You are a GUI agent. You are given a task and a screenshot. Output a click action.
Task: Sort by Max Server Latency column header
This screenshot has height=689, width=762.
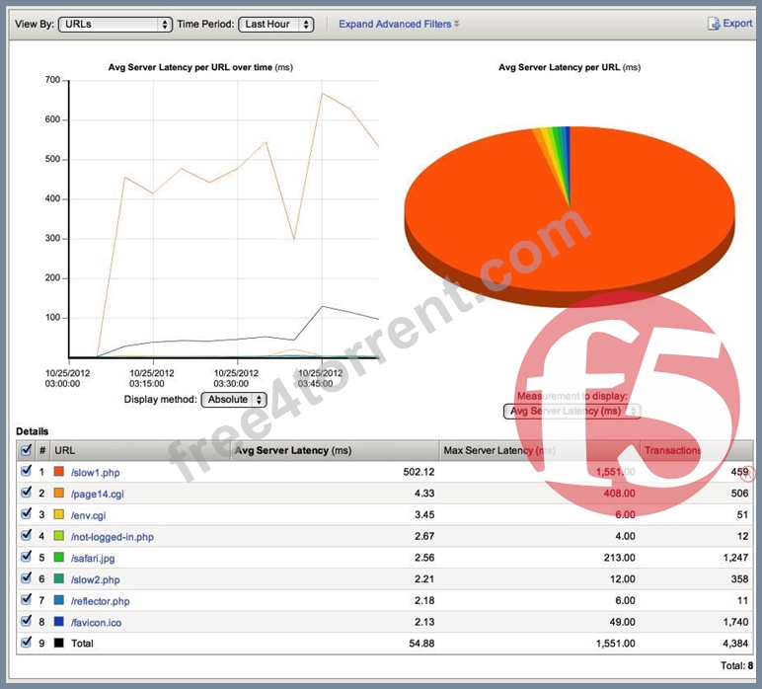tap(540, 450)
